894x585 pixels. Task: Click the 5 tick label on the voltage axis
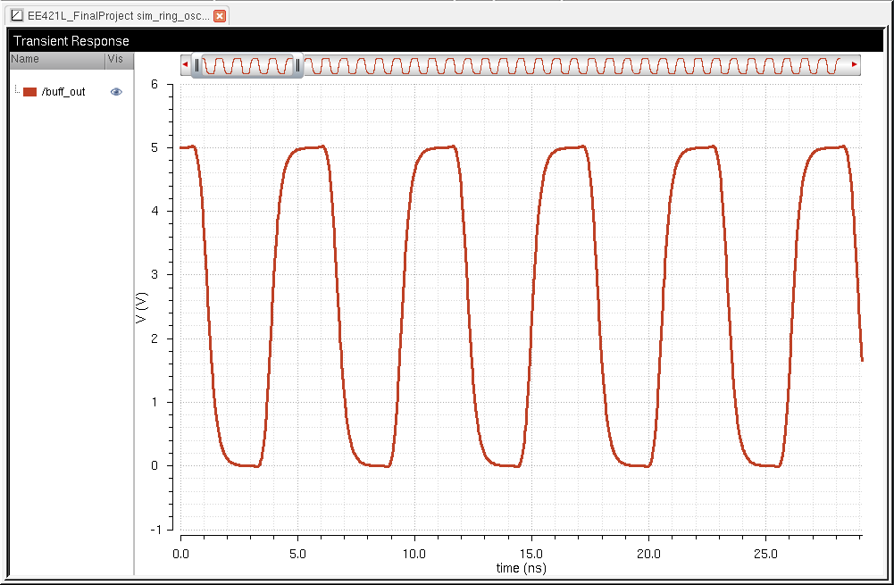(x=155, y=148)
